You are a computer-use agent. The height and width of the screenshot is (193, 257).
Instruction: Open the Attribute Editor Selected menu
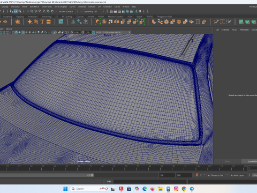tap(225, 29)
